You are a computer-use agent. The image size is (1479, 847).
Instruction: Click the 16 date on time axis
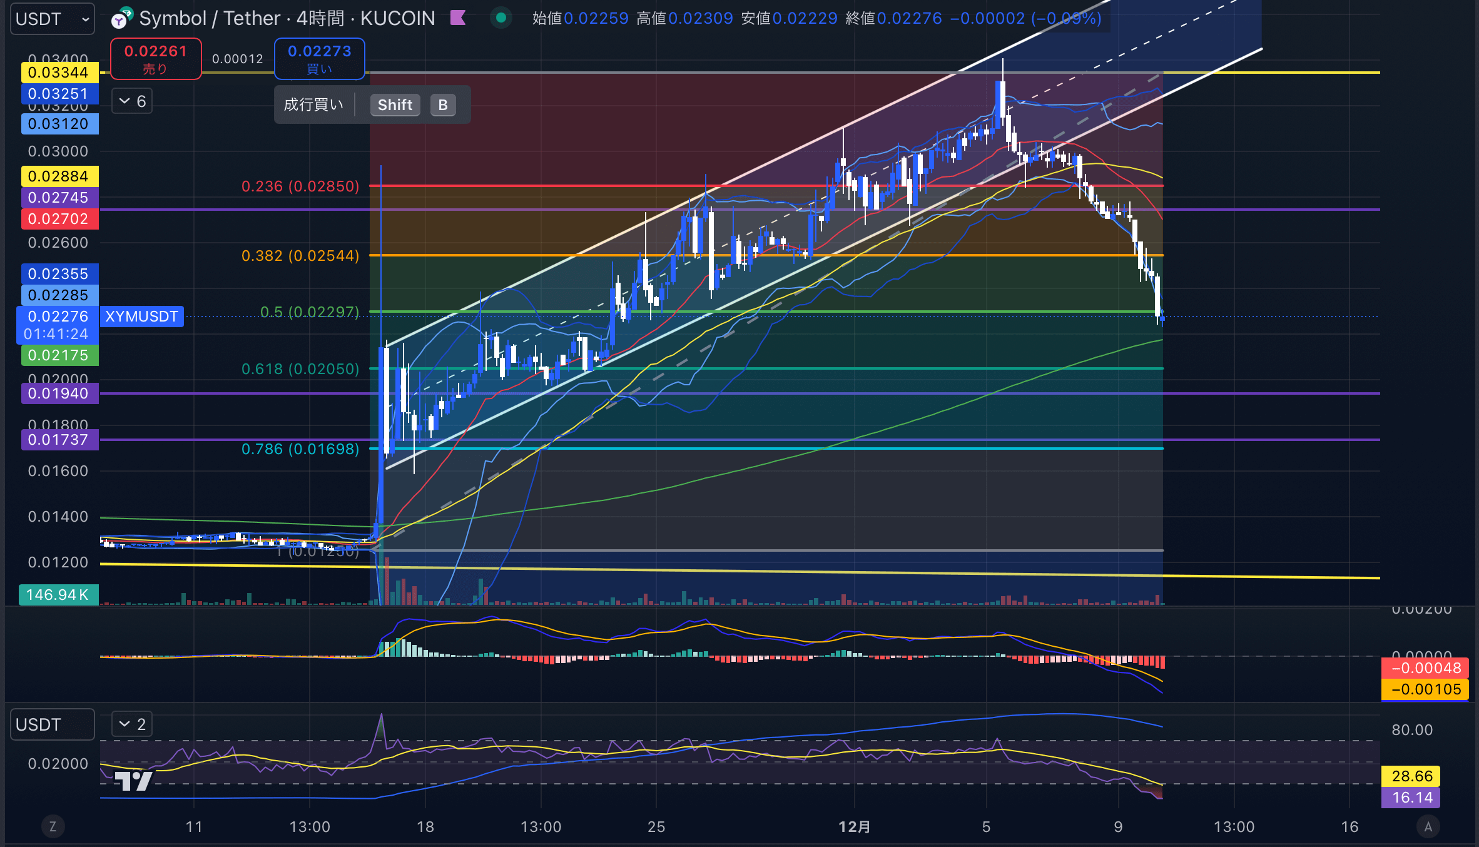[1350, 827]
